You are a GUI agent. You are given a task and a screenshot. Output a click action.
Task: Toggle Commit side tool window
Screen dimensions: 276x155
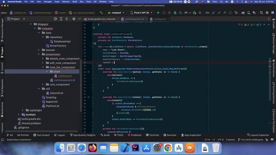click(x=2, y=68)
